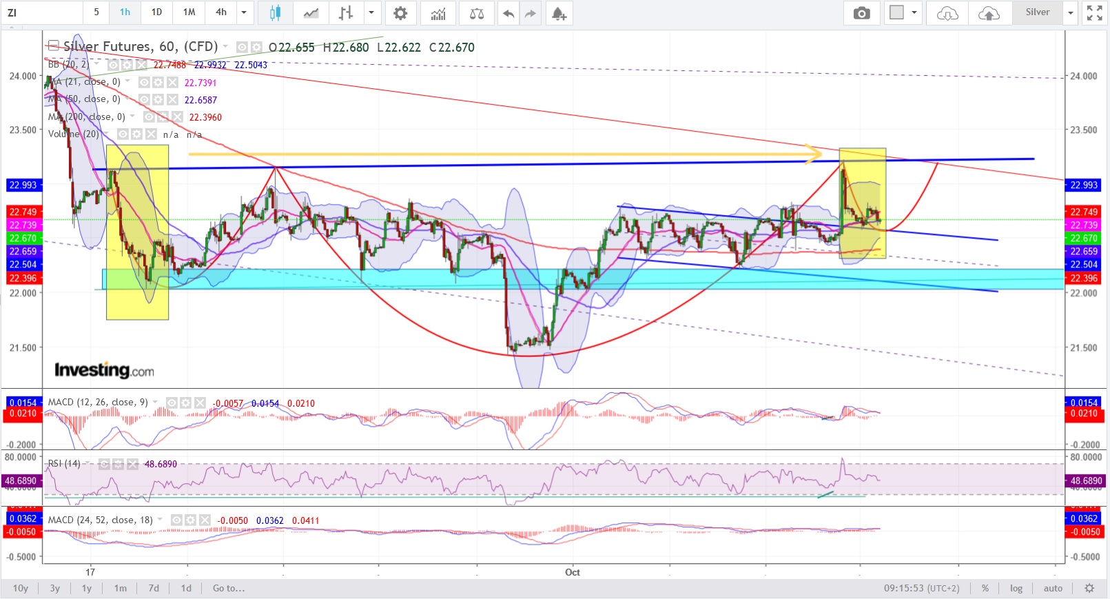Set range to 3y
This screenshot has width=1110, height=599.
(x=54, y=588)
